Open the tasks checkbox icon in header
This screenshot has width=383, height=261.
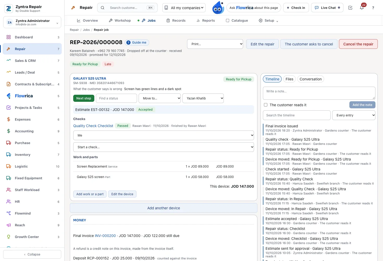[350, 8]
